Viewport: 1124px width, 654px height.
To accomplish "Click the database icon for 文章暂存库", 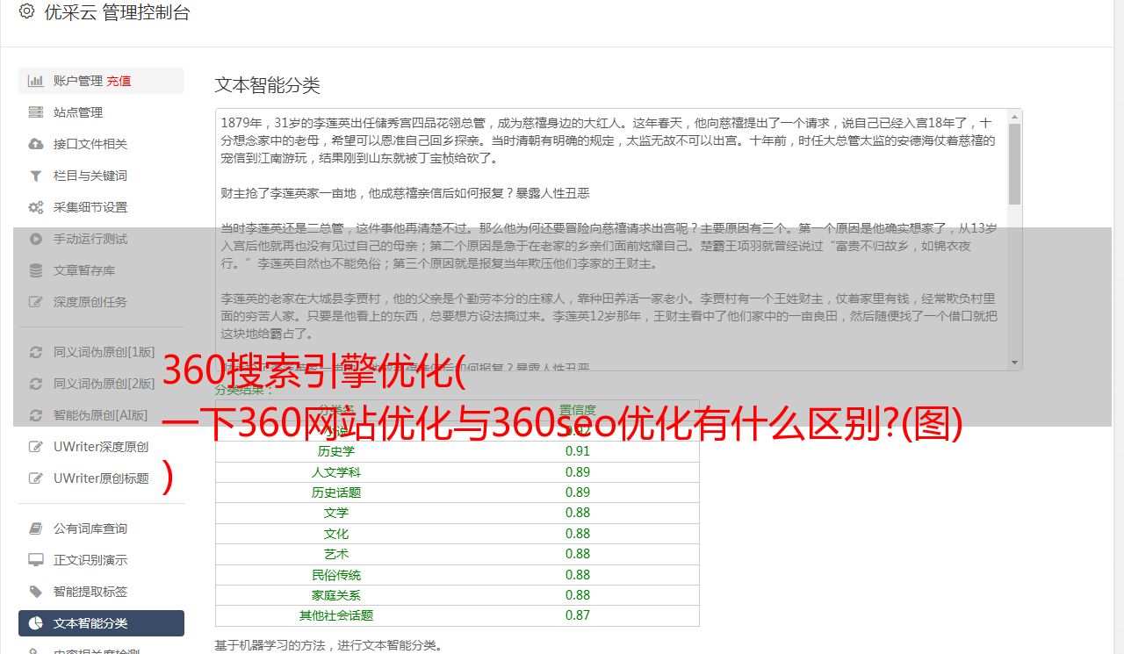I will 36,270.
